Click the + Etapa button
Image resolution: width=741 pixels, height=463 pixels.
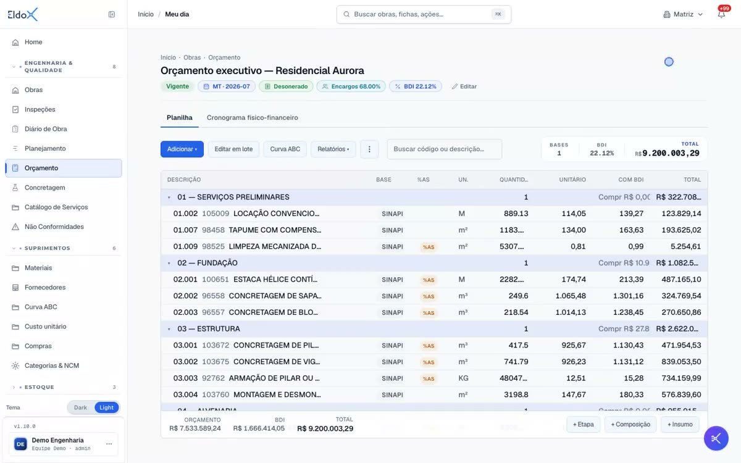click(584, 424)
